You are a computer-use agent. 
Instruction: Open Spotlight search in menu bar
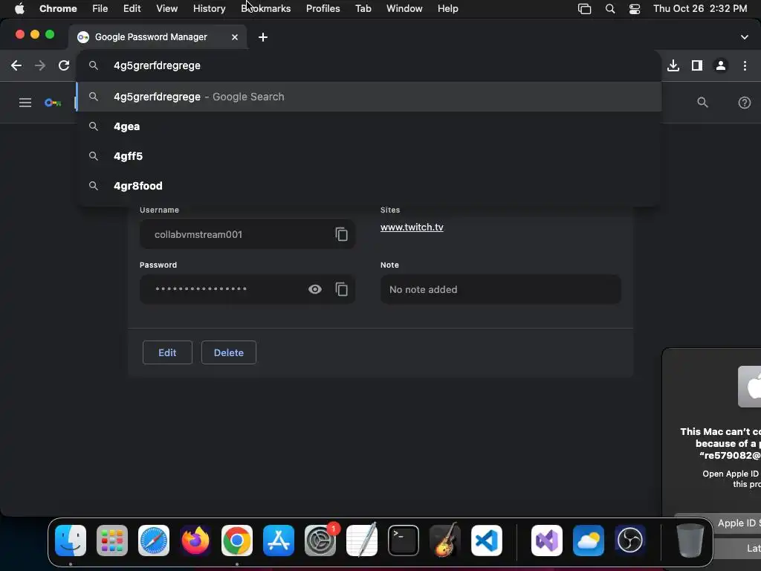pos(610,8)
